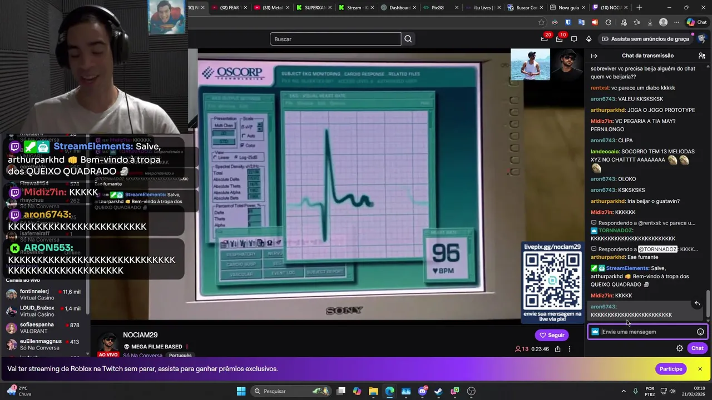Click Midiz7in in 'VC PEGARIA A TIA MAY' message
This screenshot has height=400, width=712.
tap(601, 121)
